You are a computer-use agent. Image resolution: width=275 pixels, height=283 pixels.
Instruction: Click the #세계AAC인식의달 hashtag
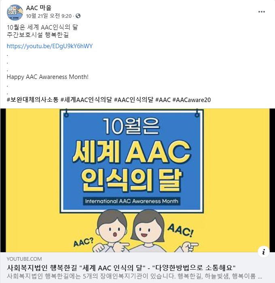pos(86,100)
